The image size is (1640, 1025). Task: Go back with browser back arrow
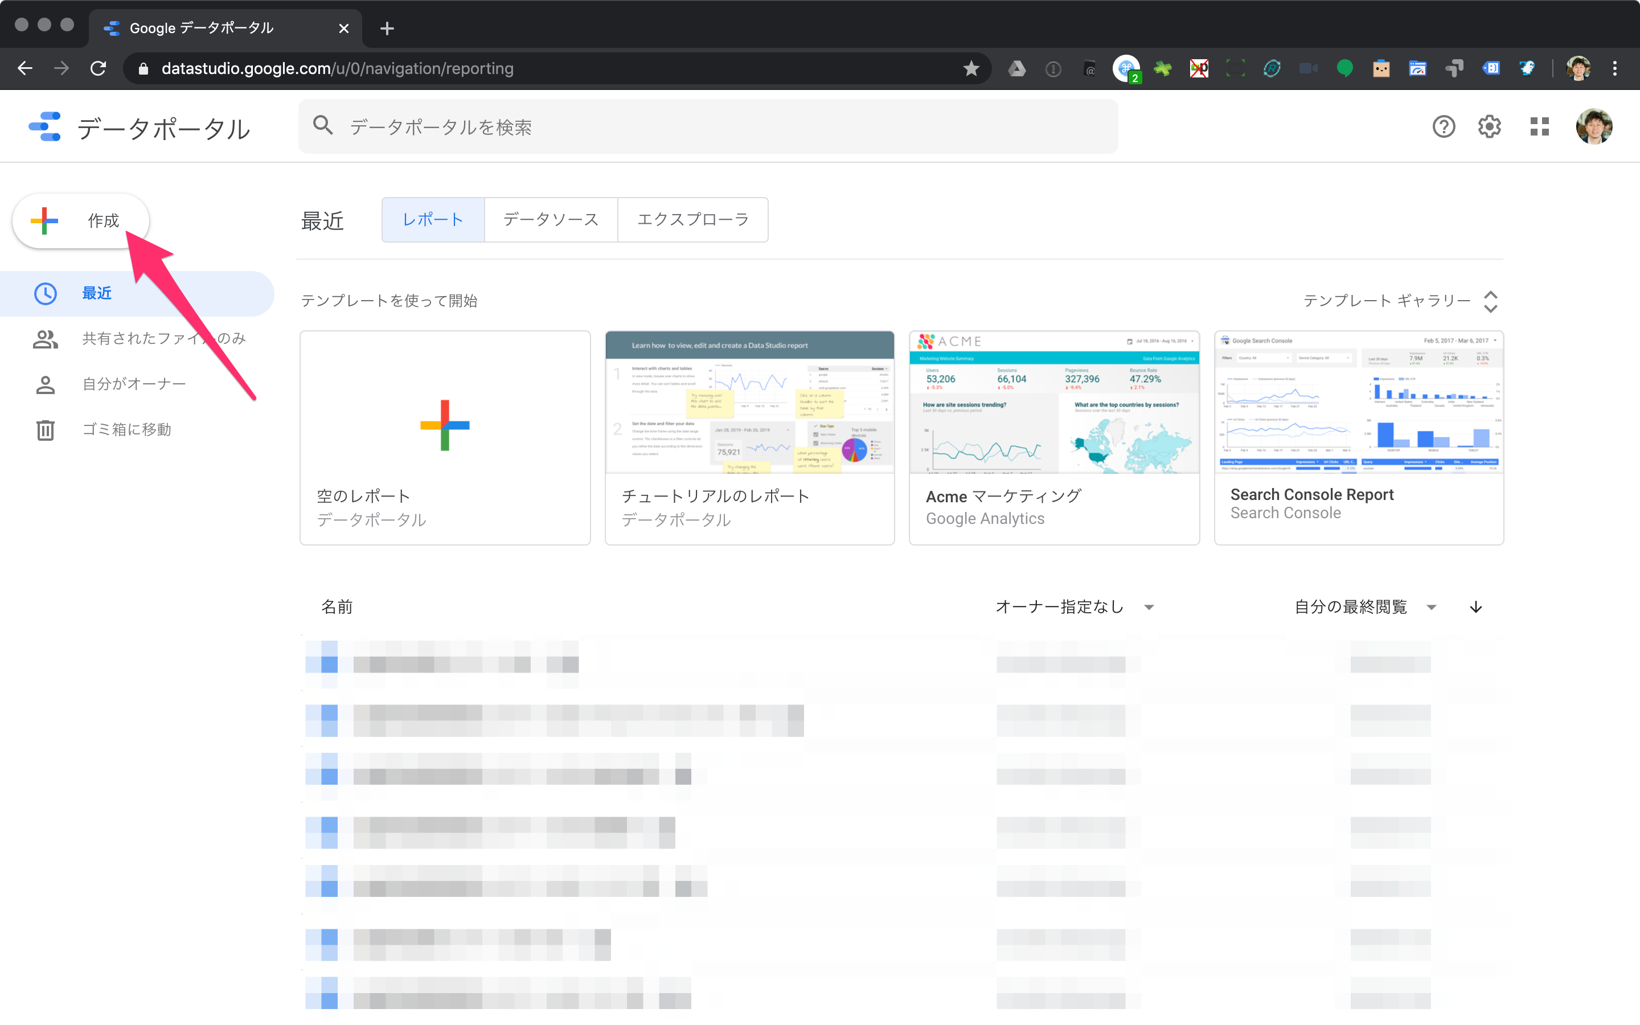click(x=25, y=68)
